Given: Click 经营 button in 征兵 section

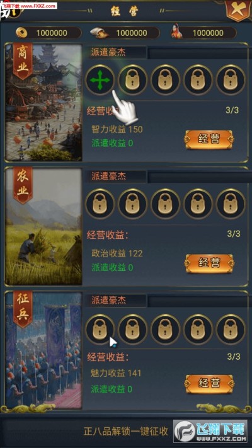Looking at the screenshot, I should (x=209, y=384).
